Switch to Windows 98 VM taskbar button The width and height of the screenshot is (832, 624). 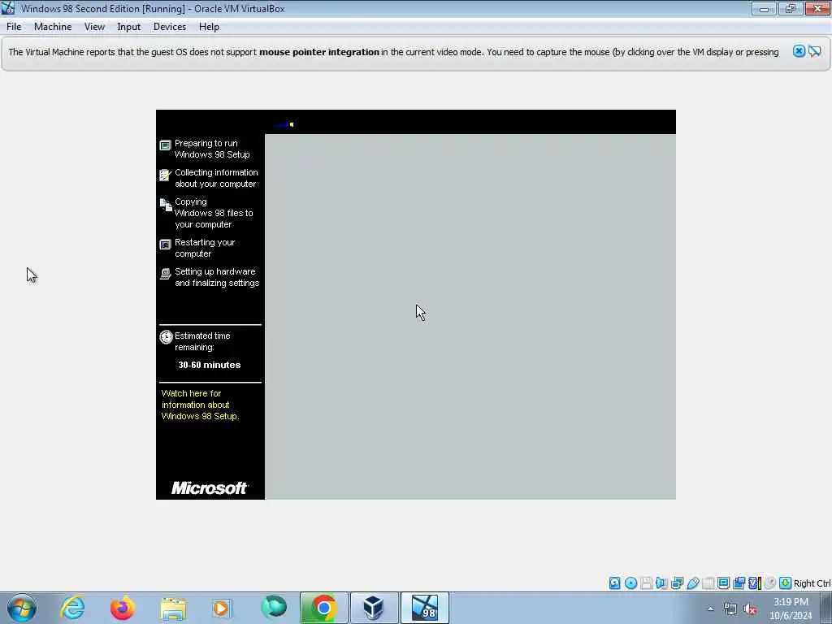point(424,608)
